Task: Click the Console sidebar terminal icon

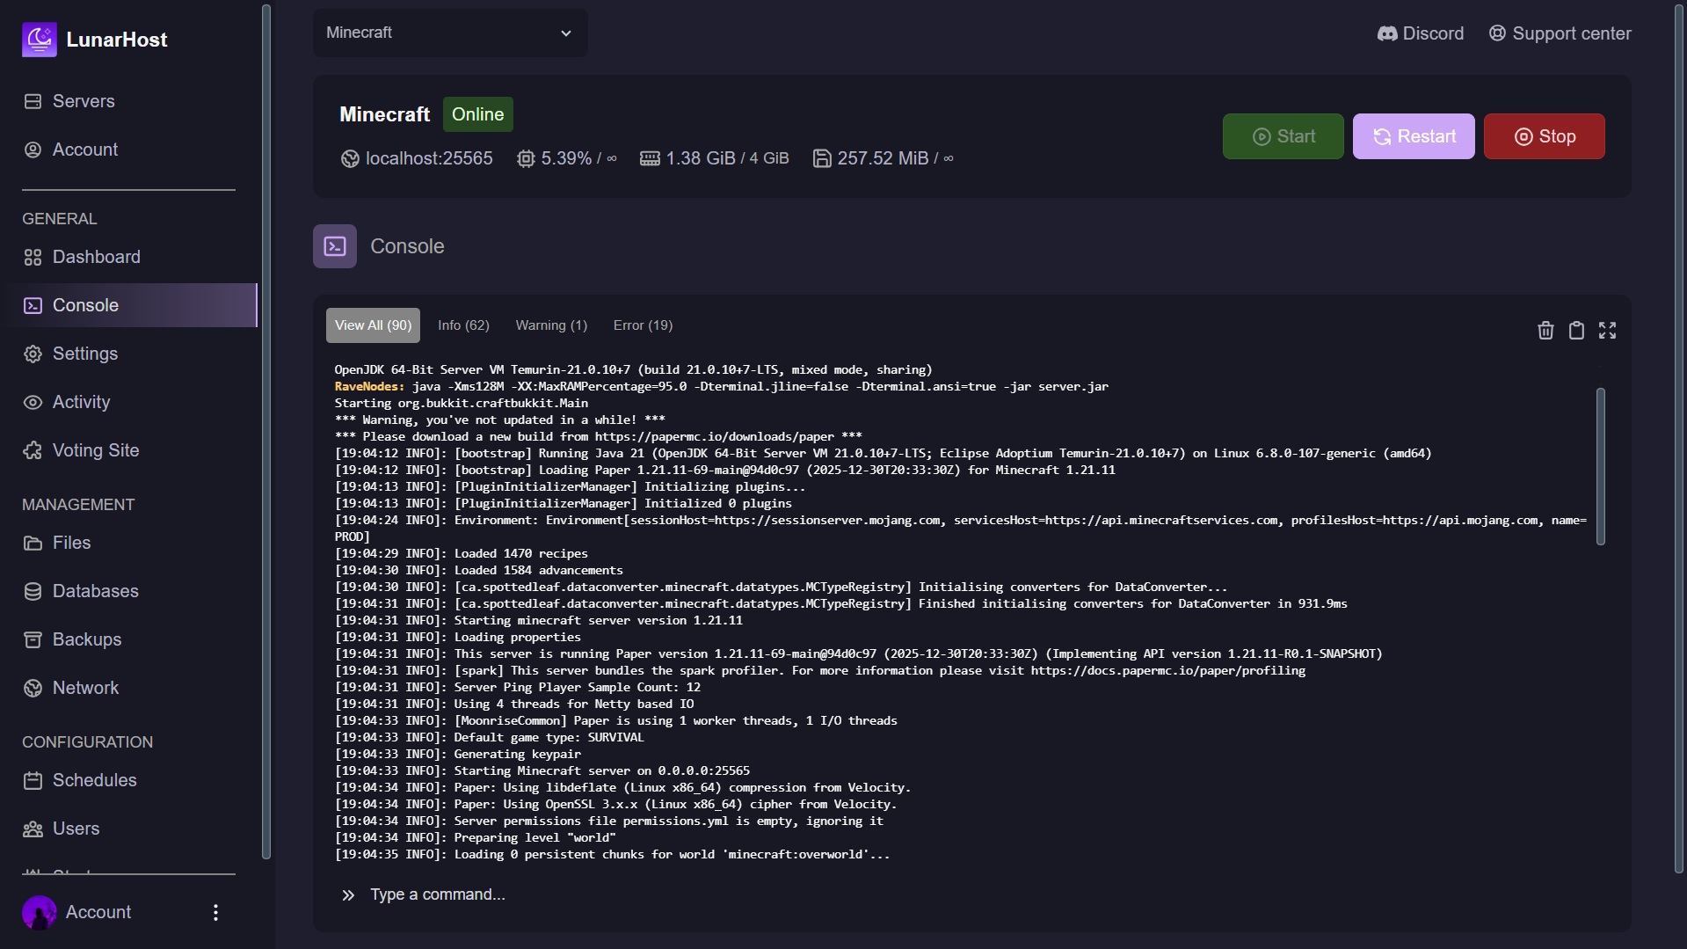Action: (33, 305)
